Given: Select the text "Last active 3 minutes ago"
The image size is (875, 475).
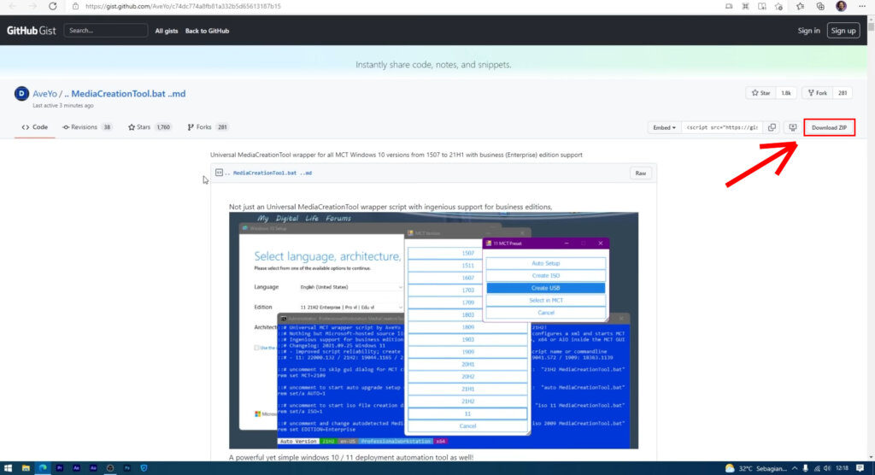Looking at the screenshot, I should (63, 105).
